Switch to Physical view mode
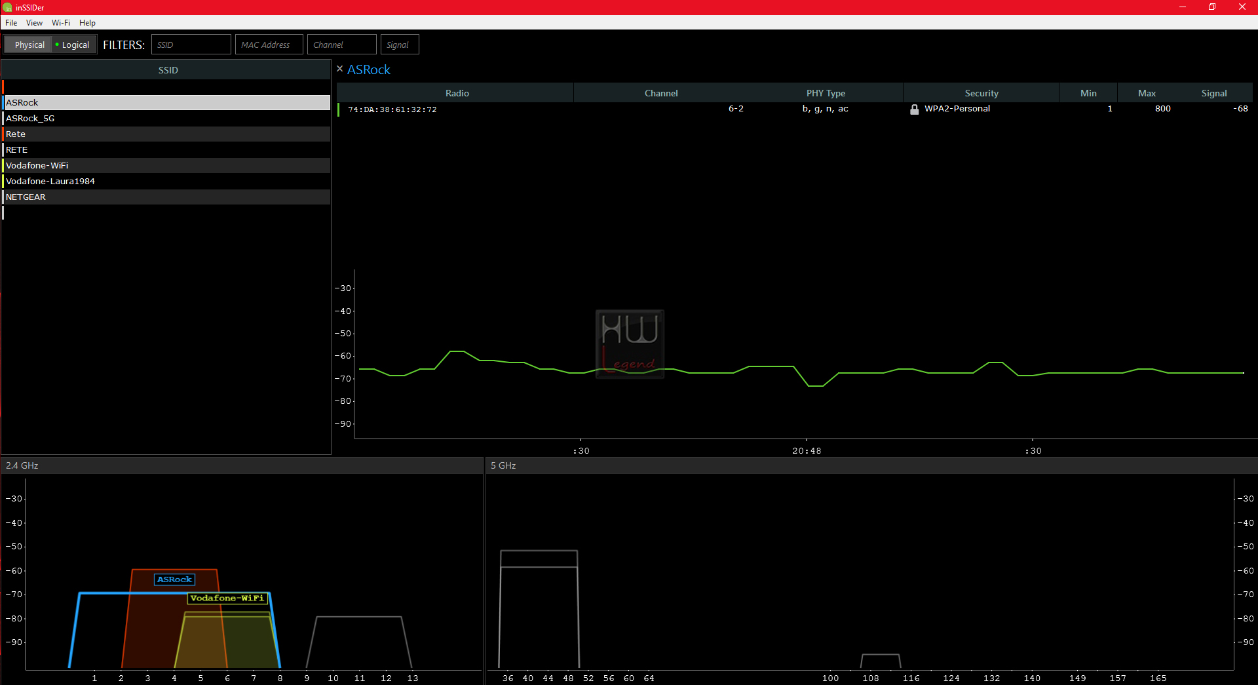The height and width of the screenshot is (685, 1258). point(29,45)
